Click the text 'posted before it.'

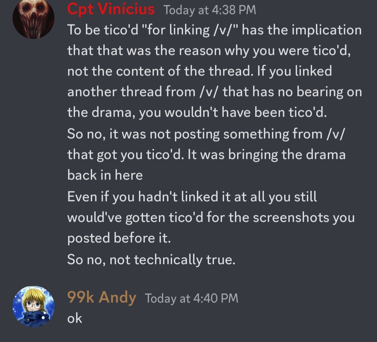tap(119, 238)
